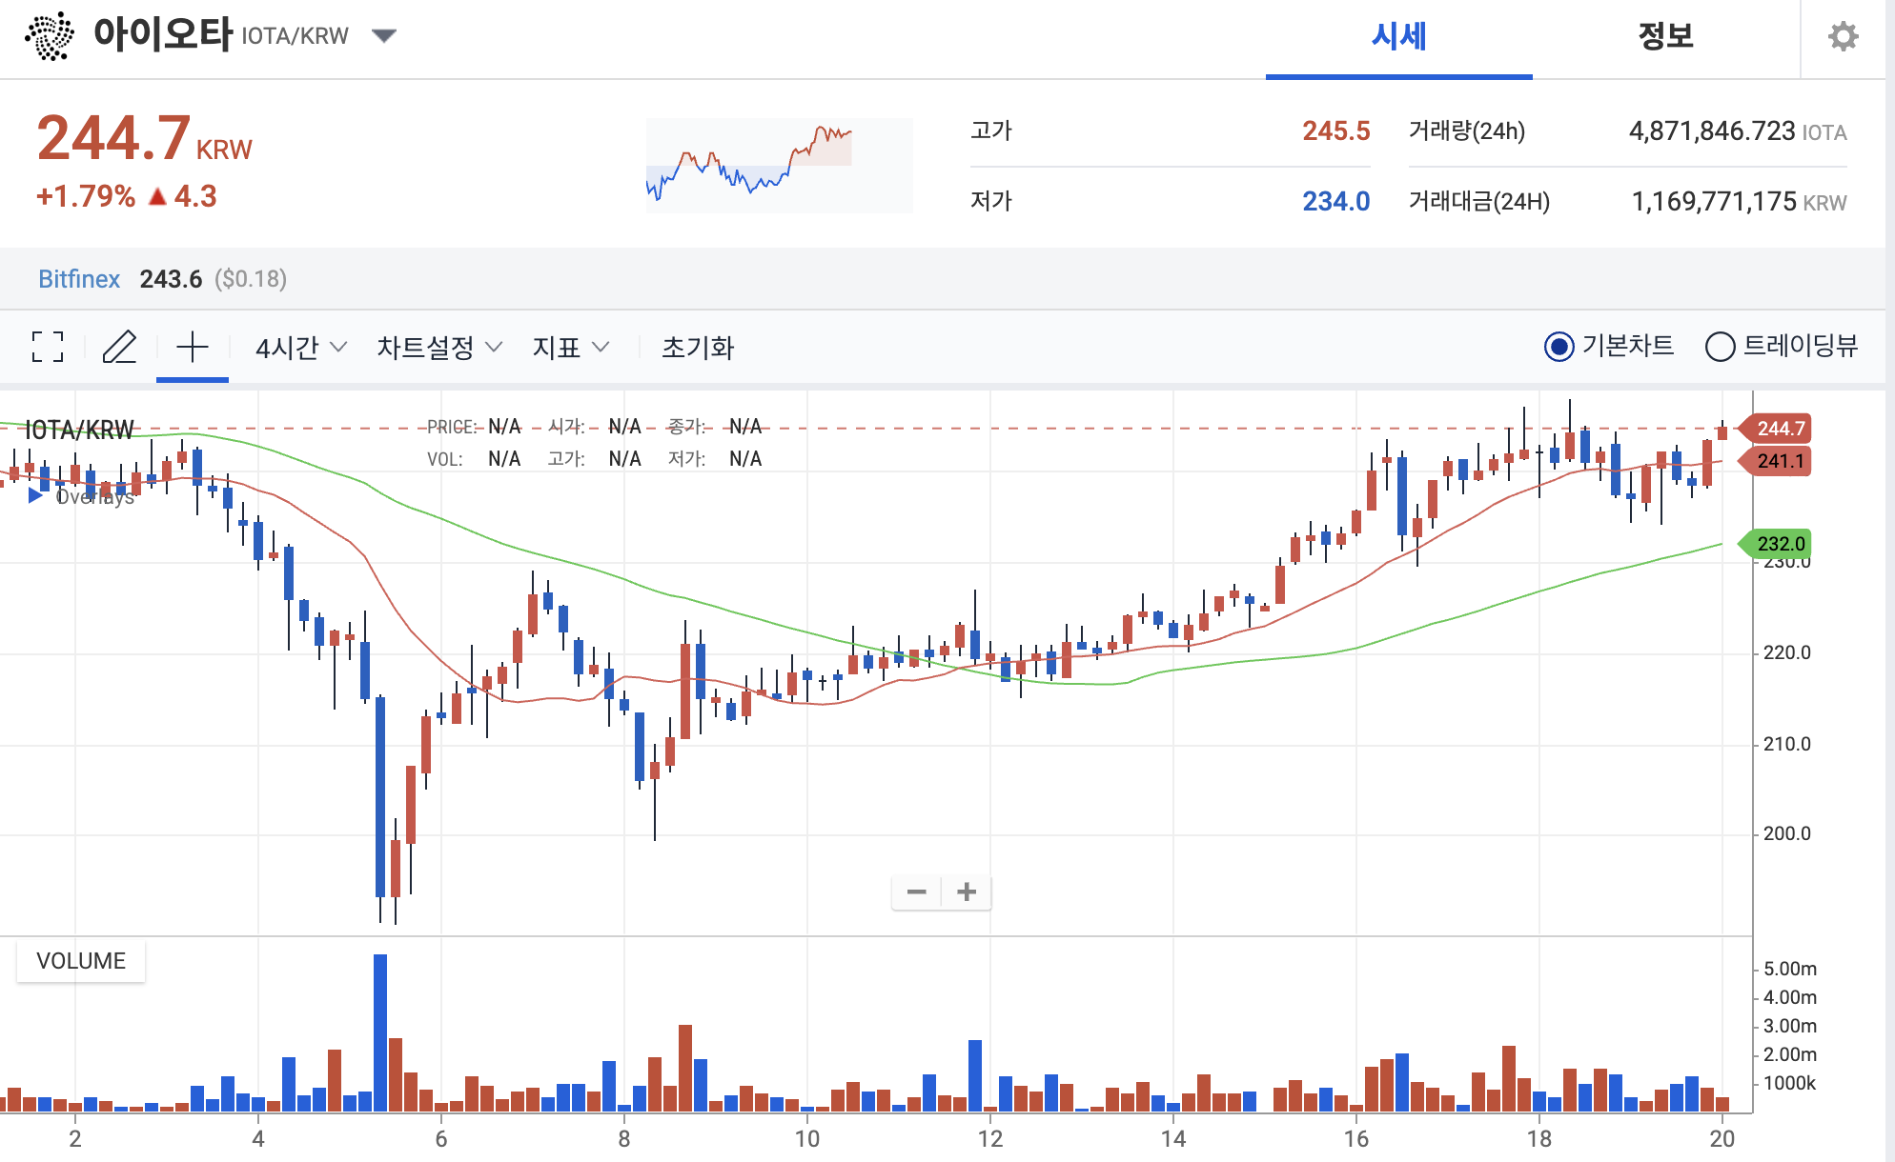
Task: Open the 4시간 interval dropdown
Action: (x=300, y=348)
